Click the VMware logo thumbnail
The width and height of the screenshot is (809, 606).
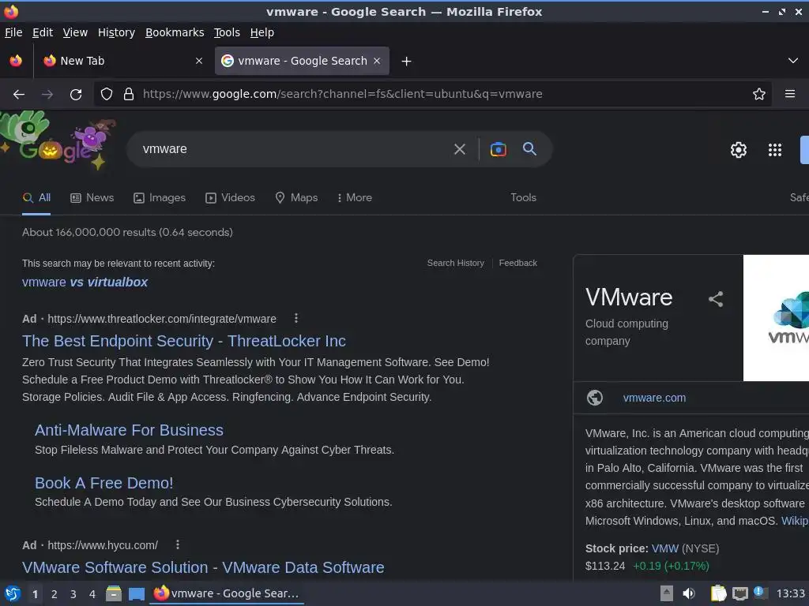tap(776, 318)
